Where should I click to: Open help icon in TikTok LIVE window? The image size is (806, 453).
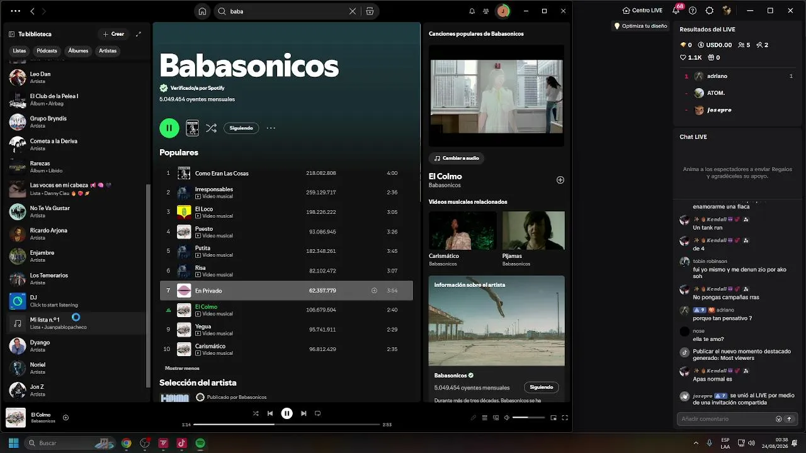click(x=693, y=11)
